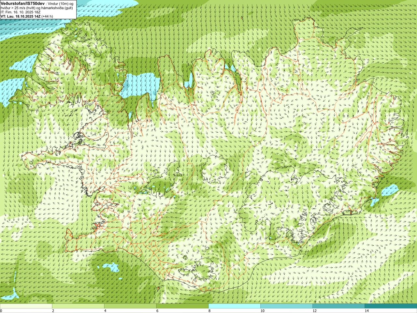Click the pale yellow 0–2 m/s legend swatch
417x313 pixels.
point(26,306)
